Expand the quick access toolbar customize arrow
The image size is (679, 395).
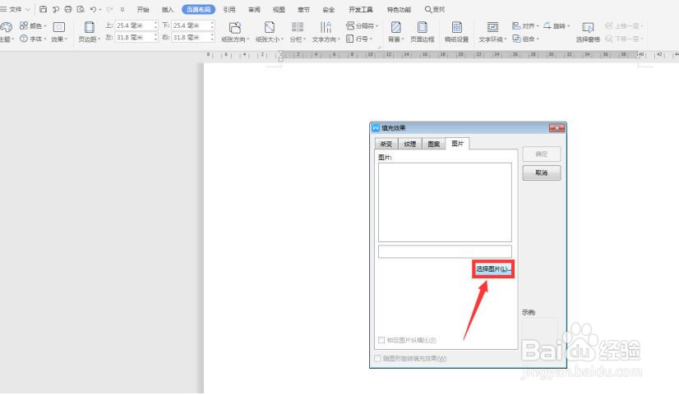click(122, 9)
